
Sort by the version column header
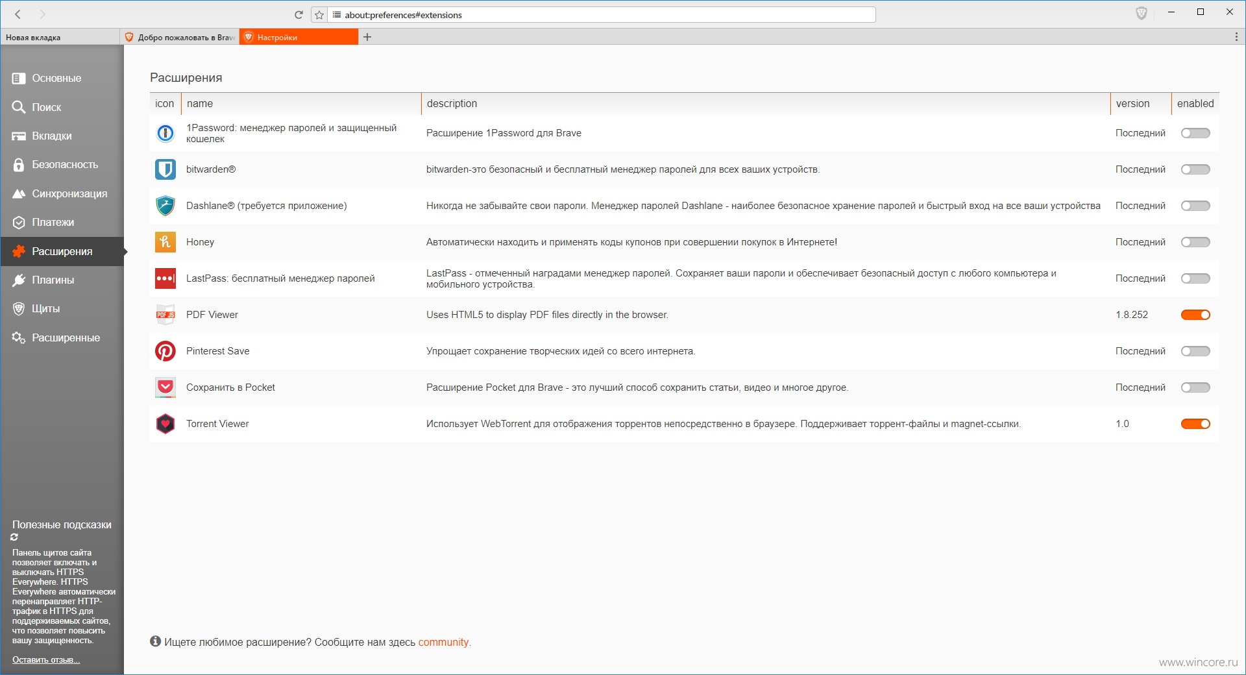(1141, 104)
